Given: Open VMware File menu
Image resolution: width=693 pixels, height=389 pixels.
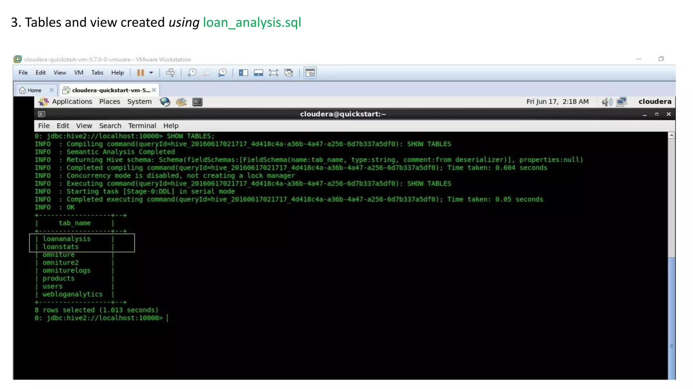Looking at the screenshot, I should point(23,73).
